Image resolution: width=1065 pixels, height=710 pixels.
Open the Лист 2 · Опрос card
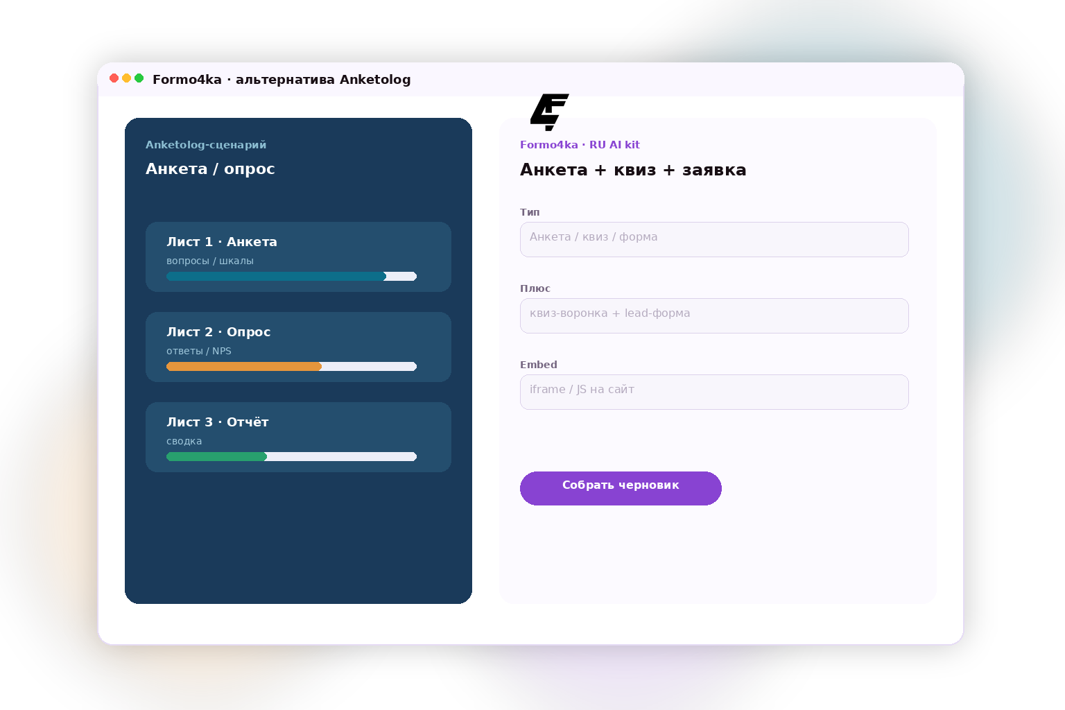point(298,347)
